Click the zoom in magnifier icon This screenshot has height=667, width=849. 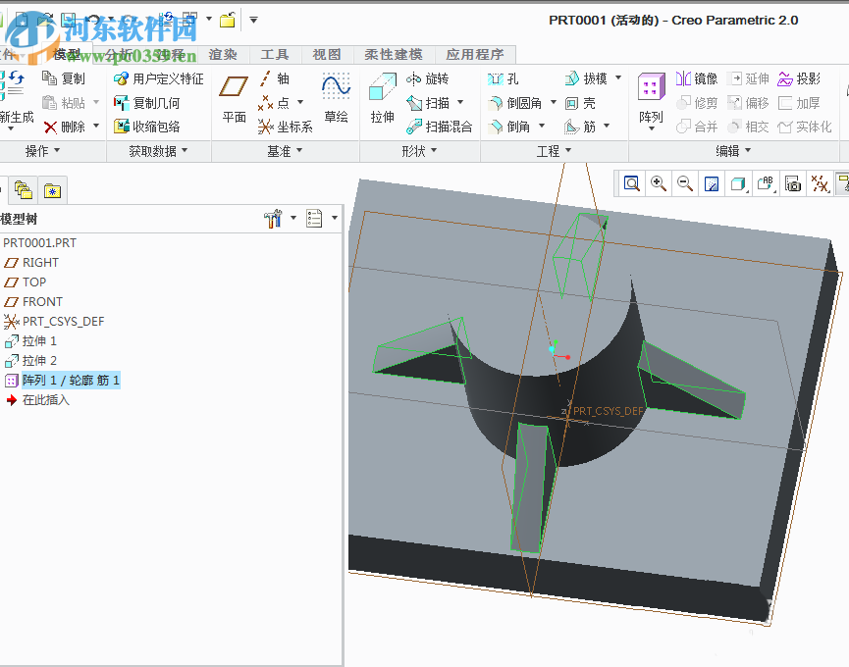tap(658, 183)
